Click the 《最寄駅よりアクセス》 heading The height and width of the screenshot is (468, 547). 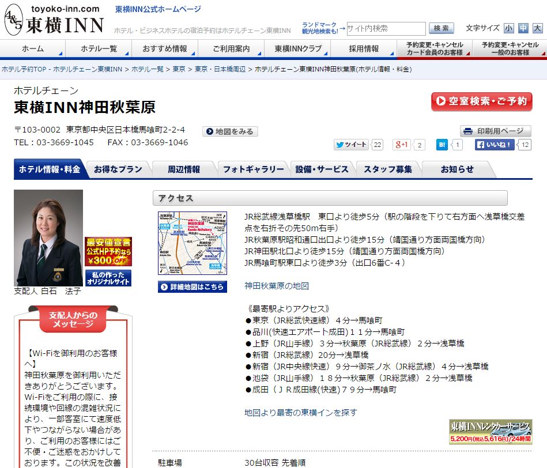point(287,308)
